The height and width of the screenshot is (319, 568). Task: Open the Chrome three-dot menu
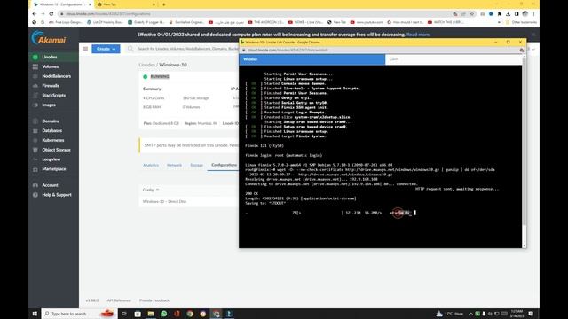point(533,14)
